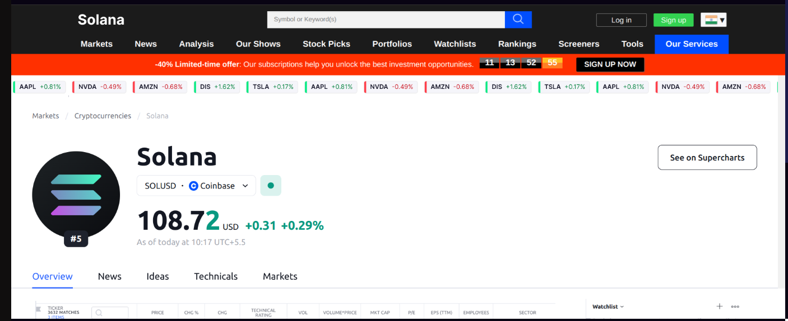Switch to the Ideas tab

(157, 276)
